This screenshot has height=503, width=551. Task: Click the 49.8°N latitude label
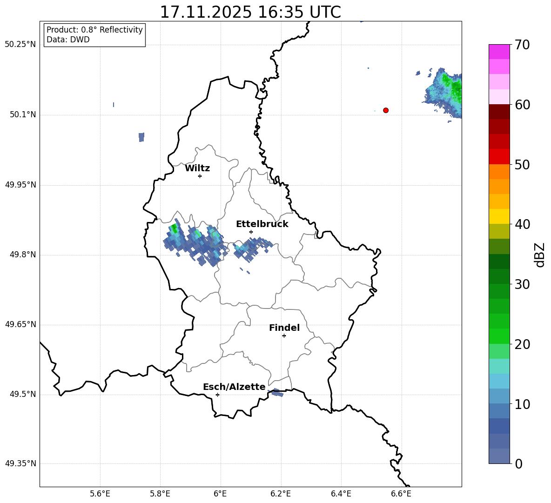(x=23, y=255)
